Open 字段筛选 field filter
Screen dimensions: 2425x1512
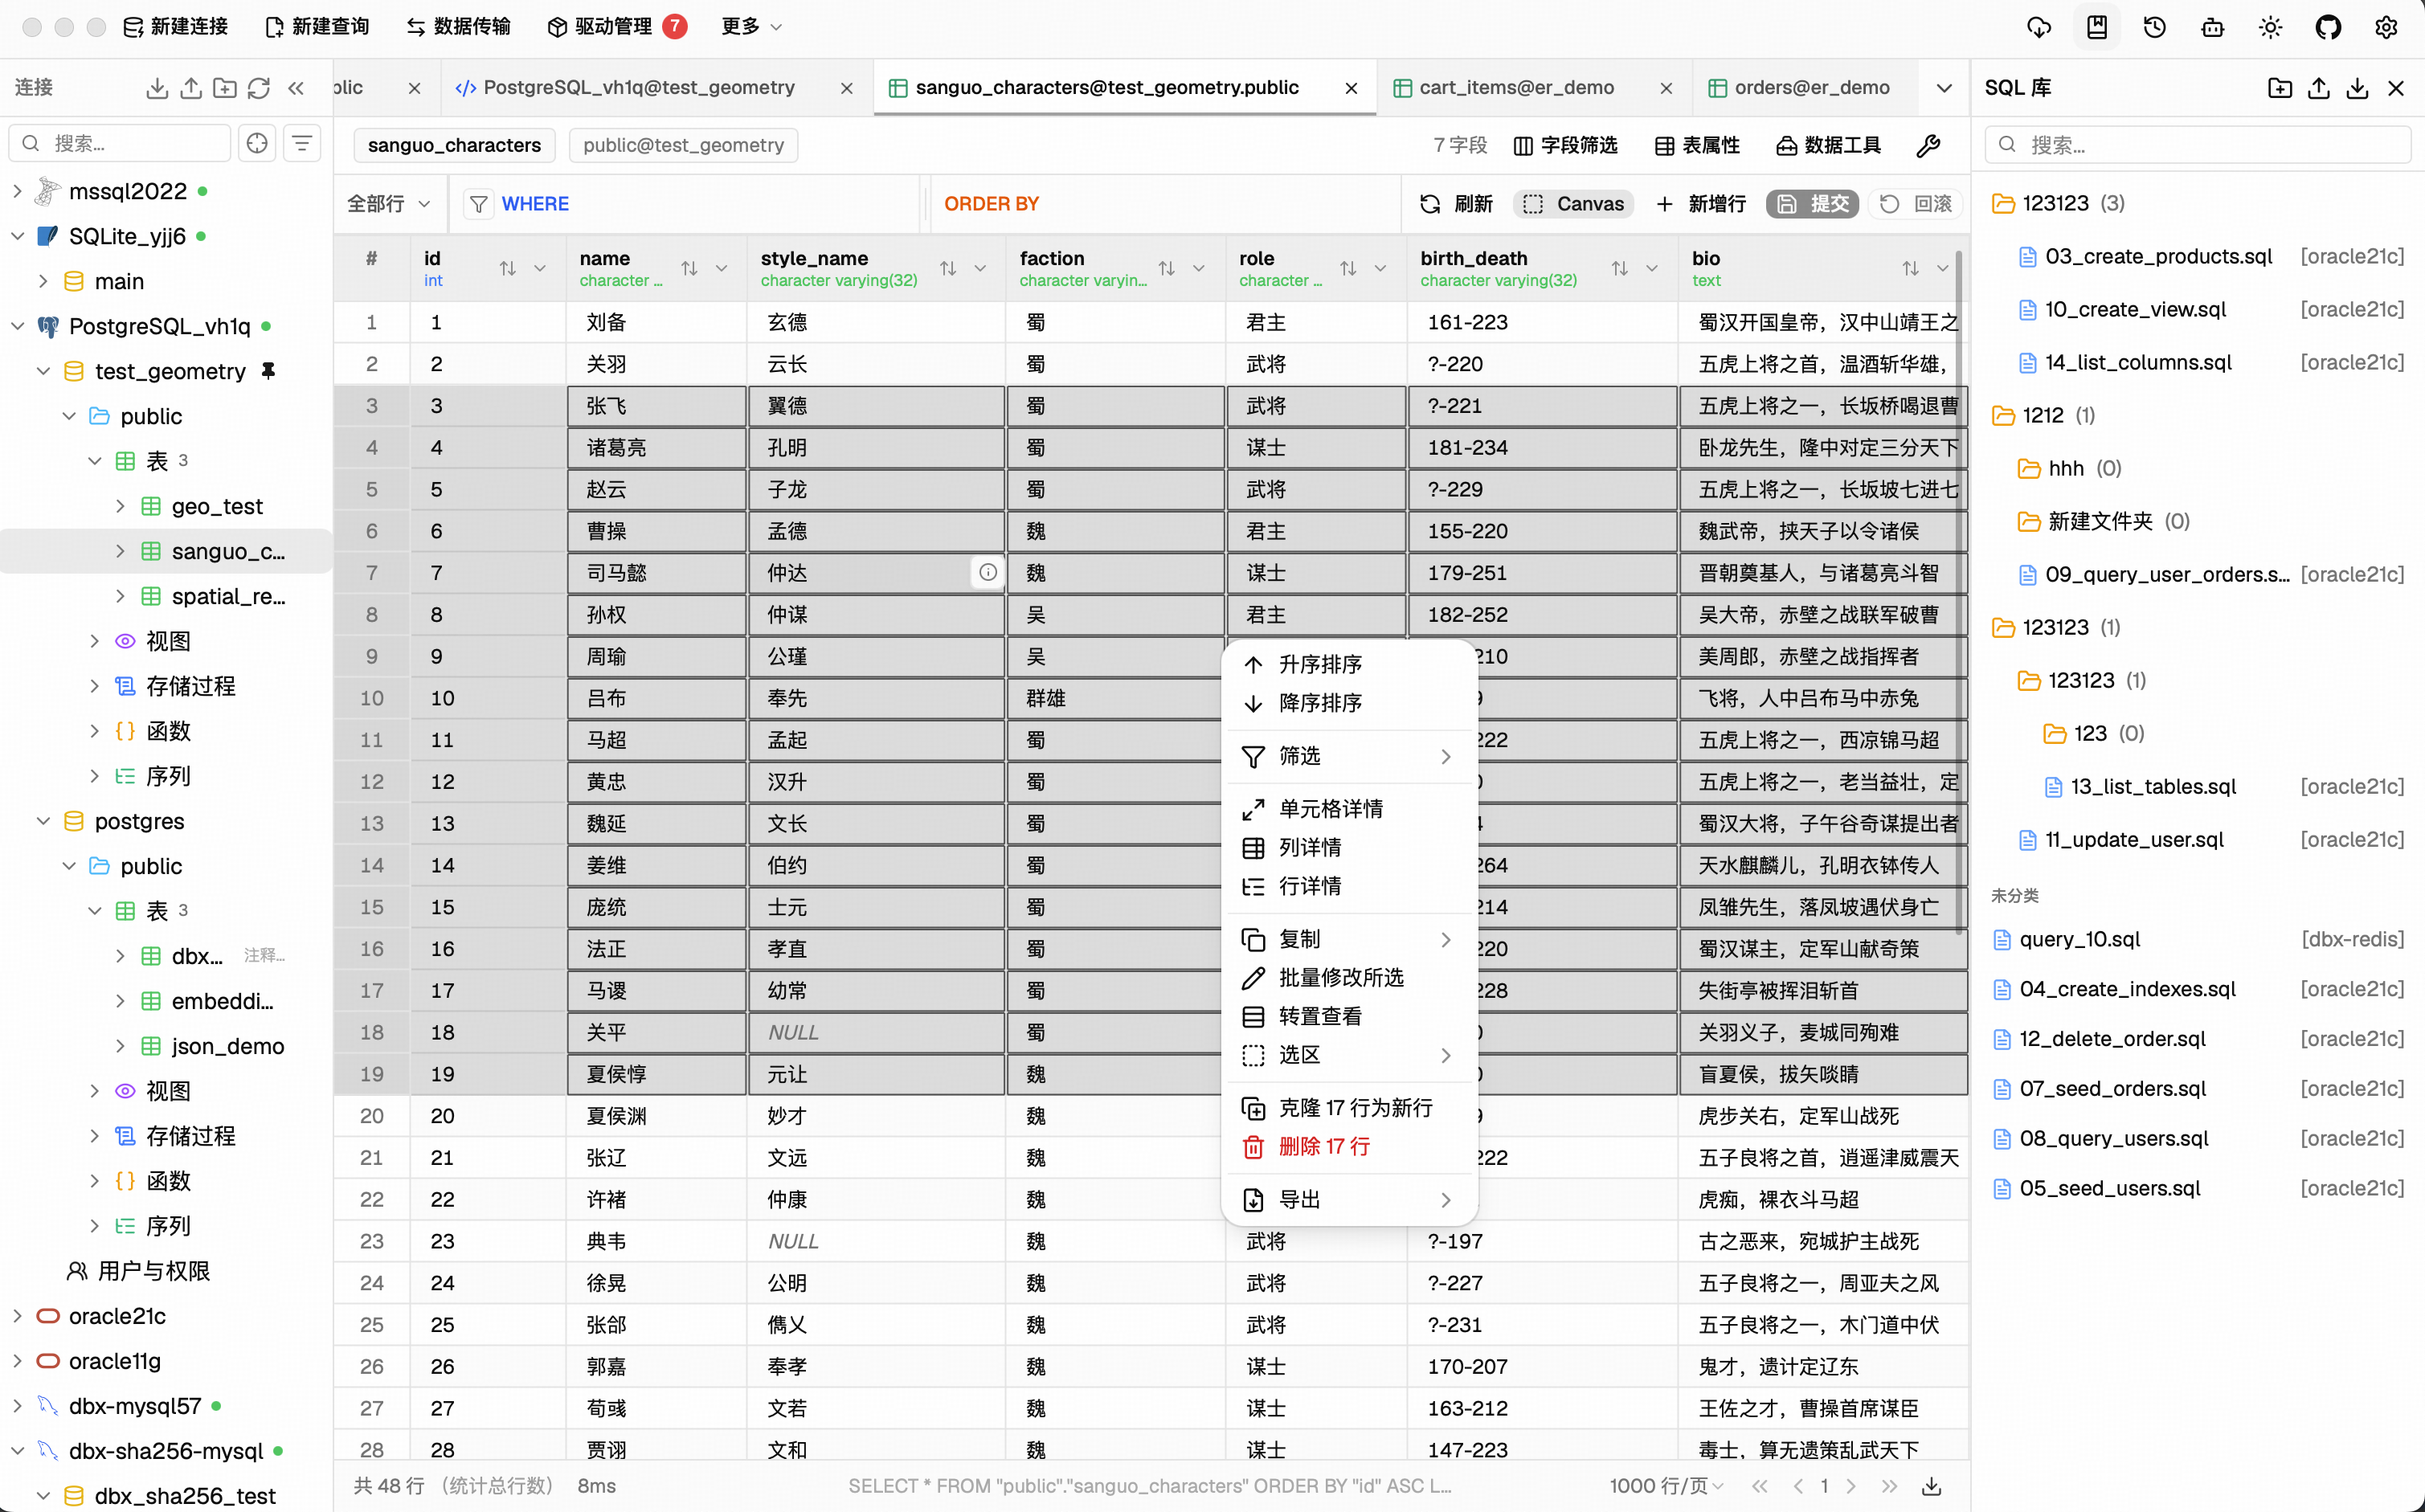pos(1565,146)
